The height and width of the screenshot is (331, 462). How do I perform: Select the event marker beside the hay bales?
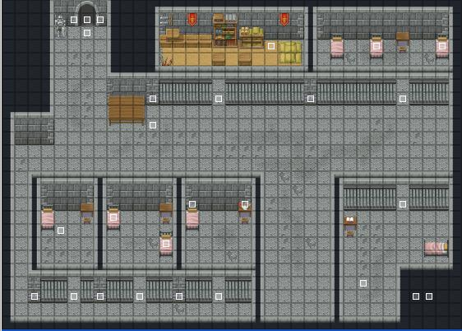tap(271, 46)
